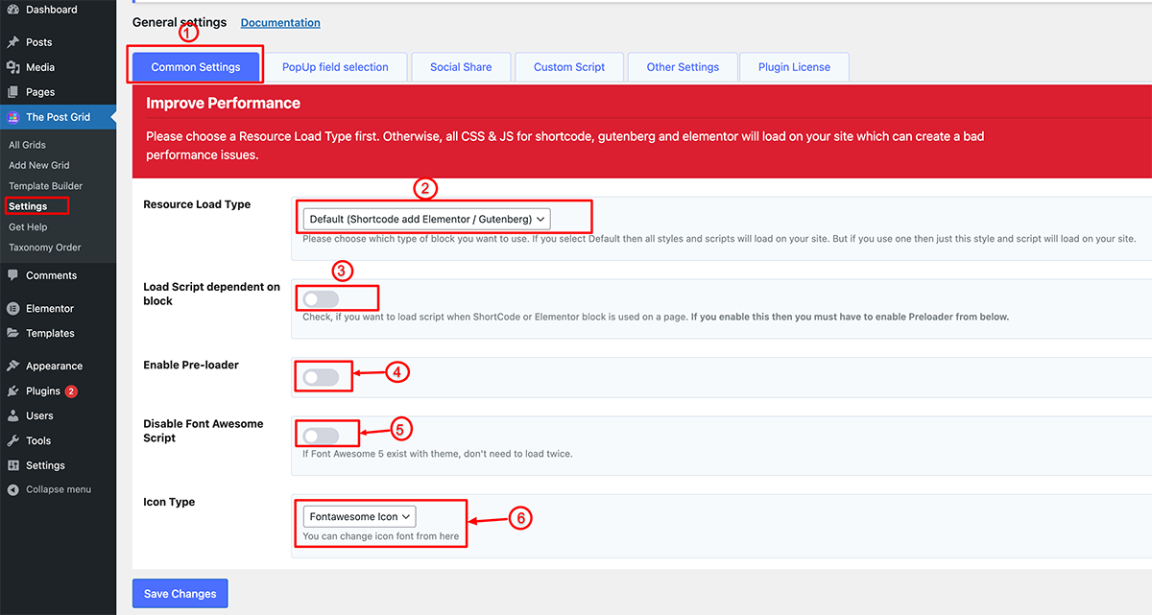Open Get Help submenu item
The image size is (1152, 615).
pos(28,227)
